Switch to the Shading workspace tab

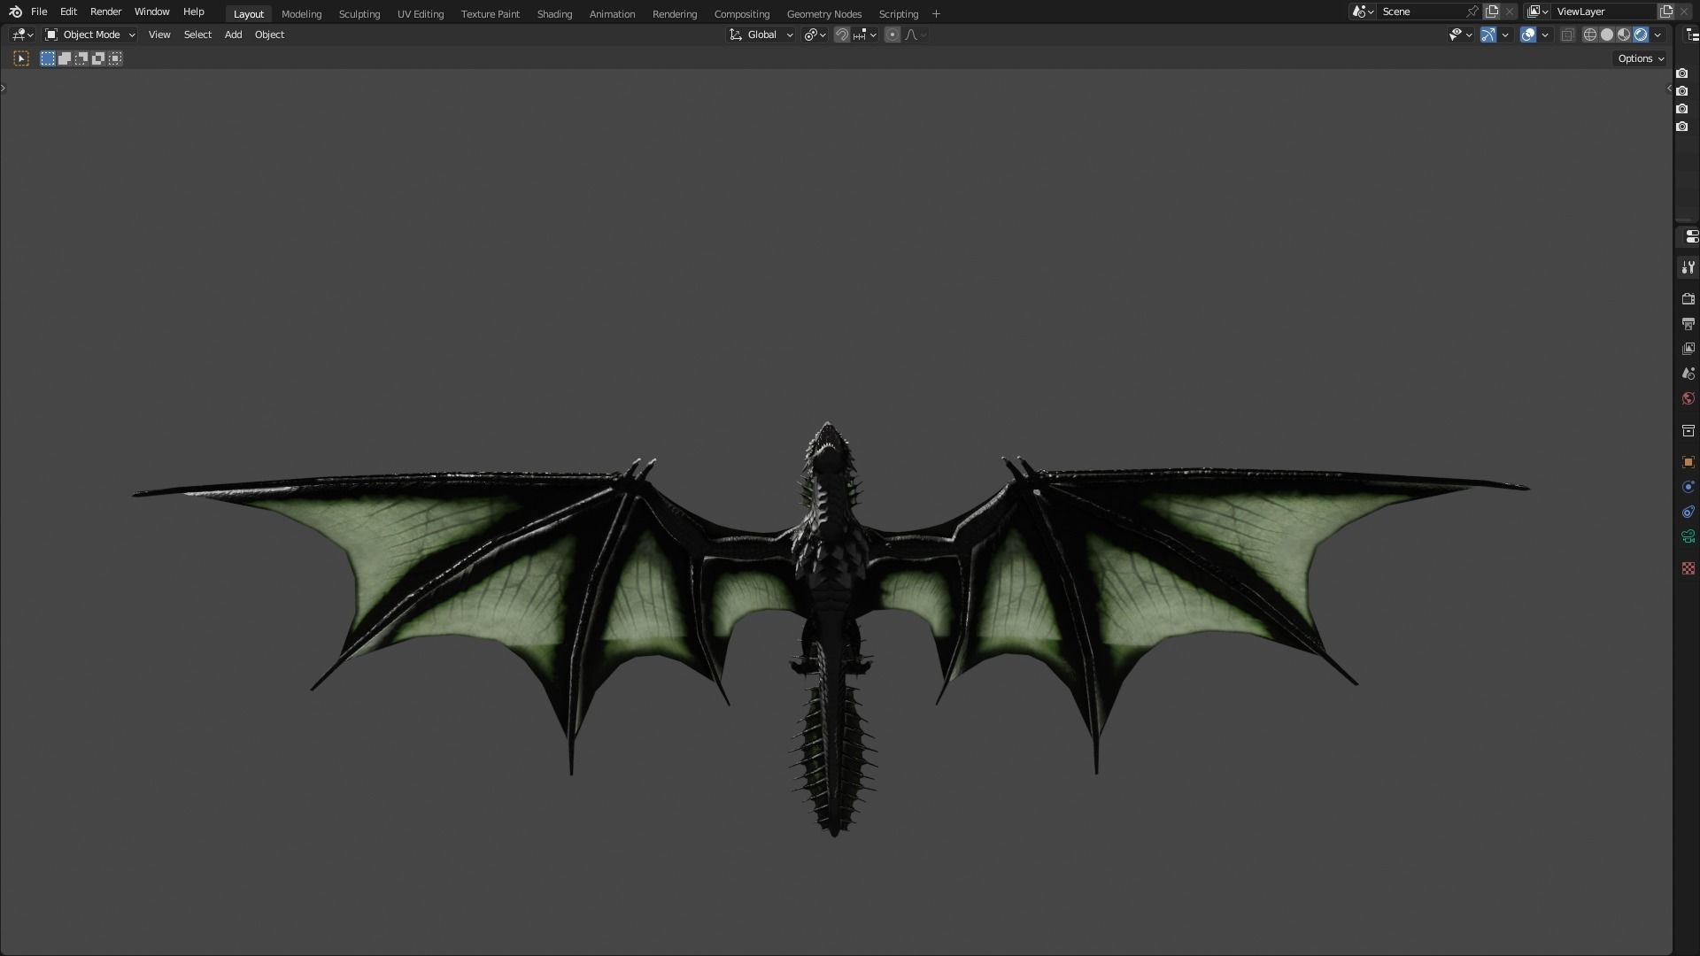(554, 14)
